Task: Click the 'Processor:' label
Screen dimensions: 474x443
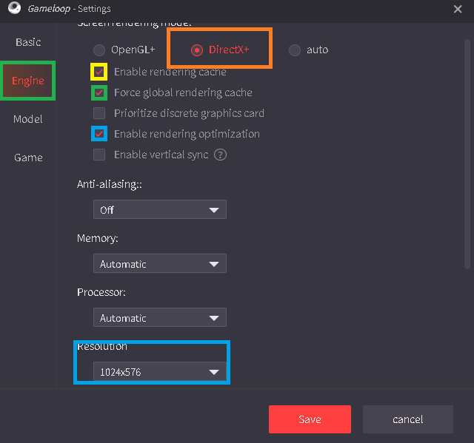Action: pyautogui.click(x=101, y=292)
